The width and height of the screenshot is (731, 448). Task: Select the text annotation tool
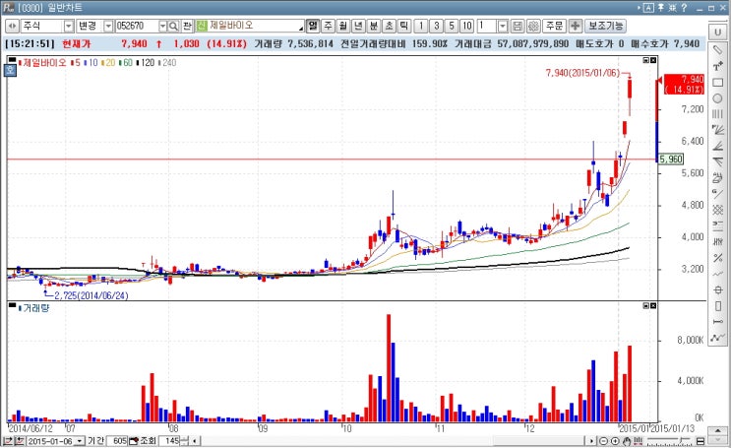718,66
